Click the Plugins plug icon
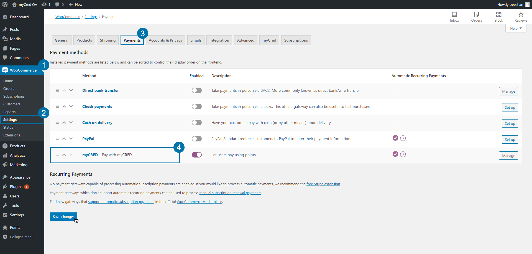 click(x=5, y=187)
